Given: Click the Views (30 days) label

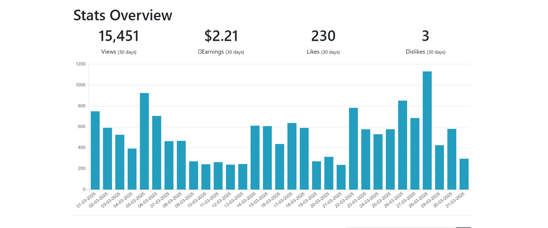Looking at the screenshot, I should coord(119,52).
